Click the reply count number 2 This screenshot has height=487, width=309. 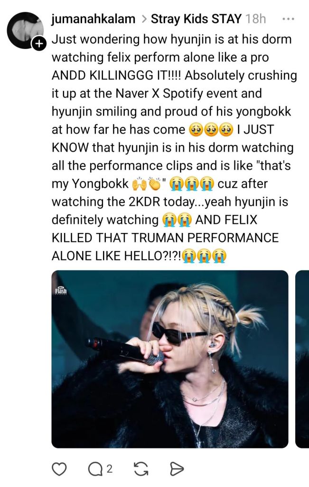(109, 468)
